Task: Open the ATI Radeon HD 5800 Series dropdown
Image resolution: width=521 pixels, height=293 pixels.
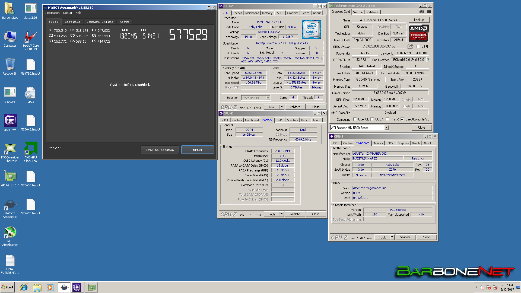Action: (360, 128)
